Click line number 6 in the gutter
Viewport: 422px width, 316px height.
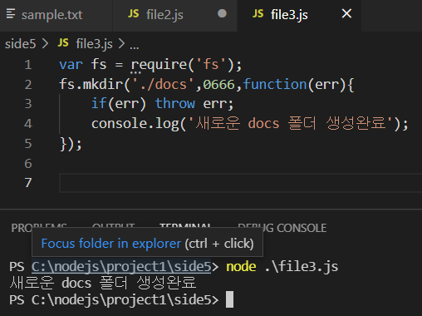click(x=28, y=164)
